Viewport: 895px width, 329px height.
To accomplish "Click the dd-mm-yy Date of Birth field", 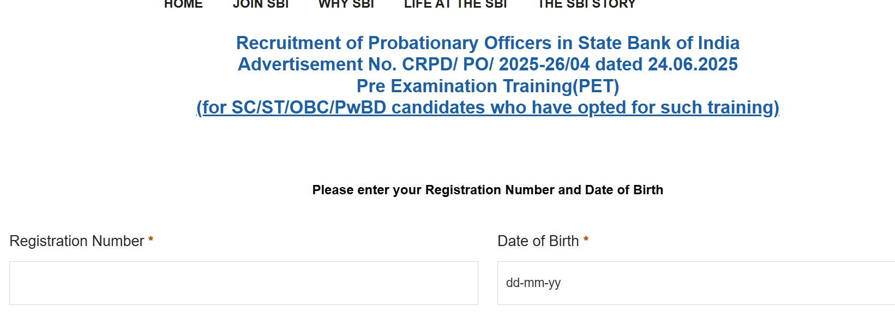I will (695, 283).
